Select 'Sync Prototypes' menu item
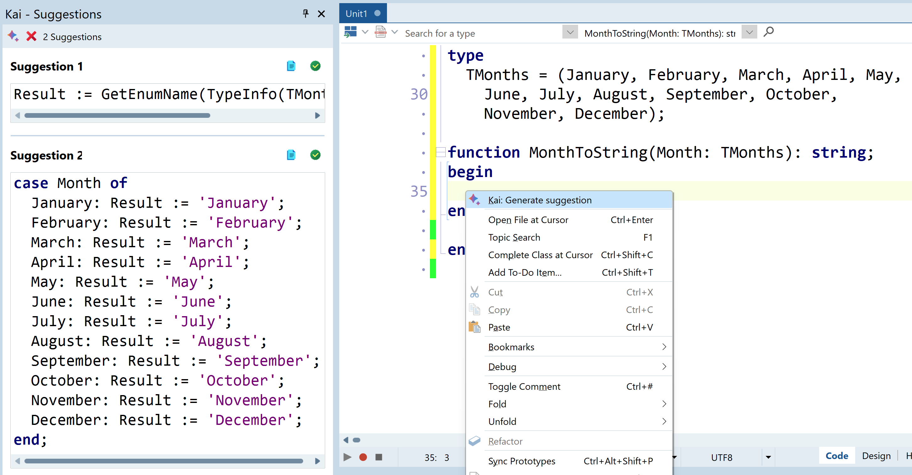This screenshot has height=475, width=912. (x=569, y=461)
